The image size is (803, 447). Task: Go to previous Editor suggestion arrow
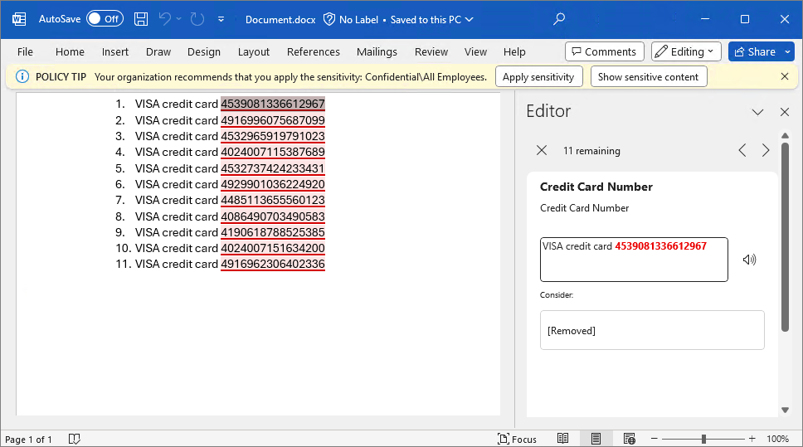pyautogui.click(x=742, y=151)
